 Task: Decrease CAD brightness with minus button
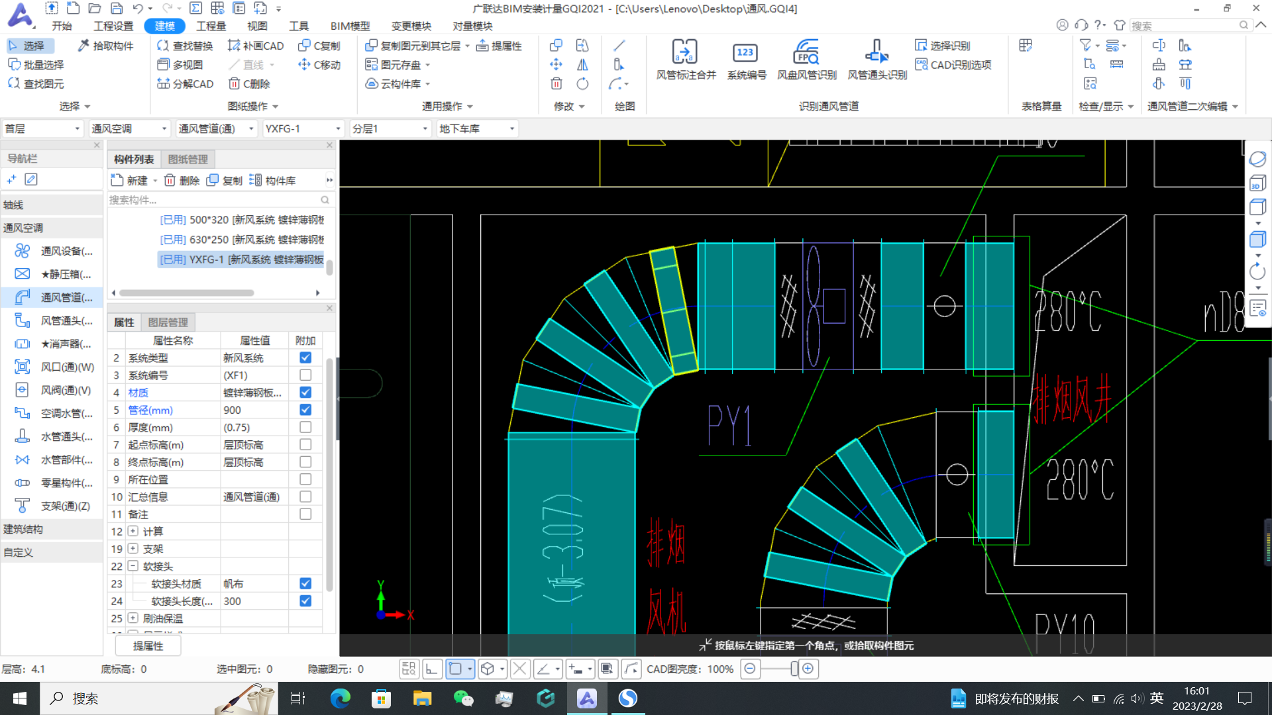(x=750, y=669)
